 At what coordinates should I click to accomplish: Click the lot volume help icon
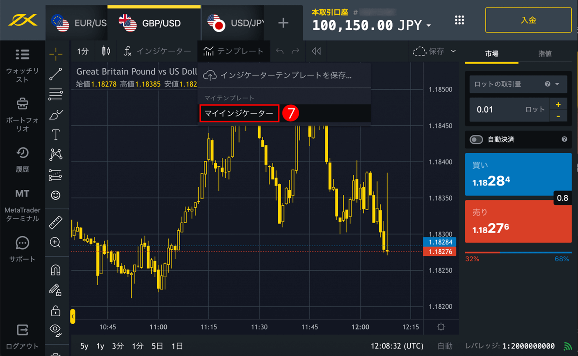point(547,84)
